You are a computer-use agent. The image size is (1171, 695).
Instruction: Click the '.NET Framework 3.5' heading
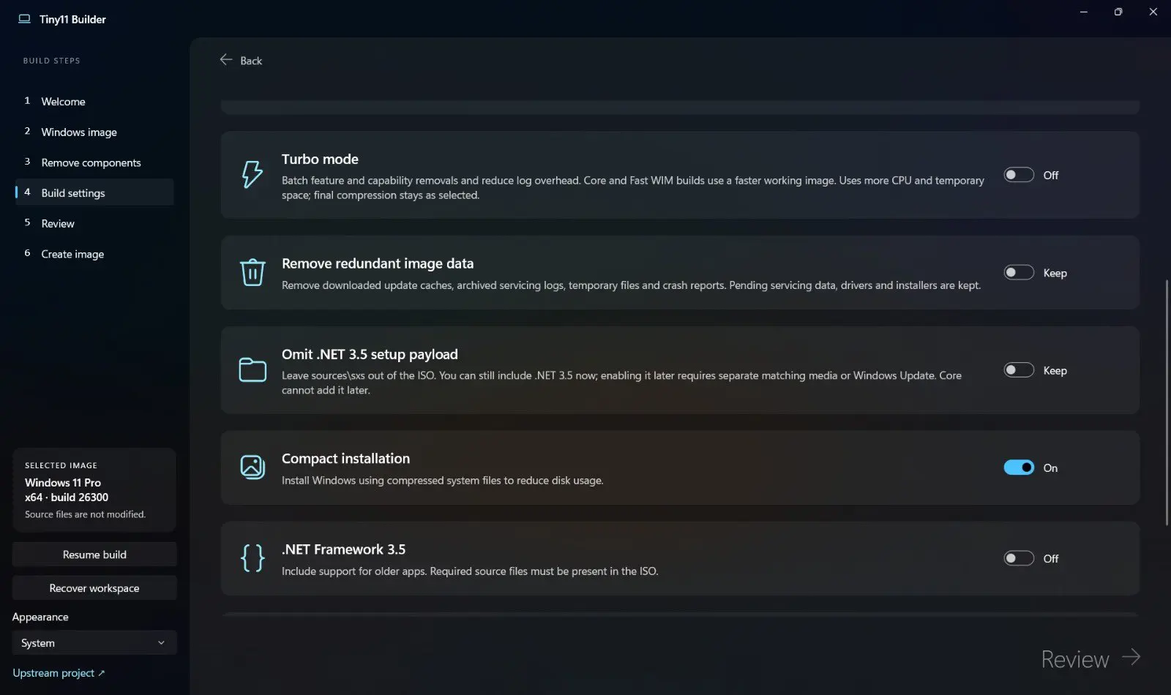click(343, 549)
